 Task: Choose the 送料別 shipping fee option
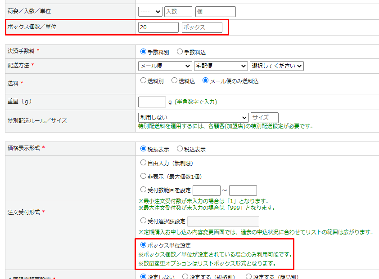coord(144,81)
